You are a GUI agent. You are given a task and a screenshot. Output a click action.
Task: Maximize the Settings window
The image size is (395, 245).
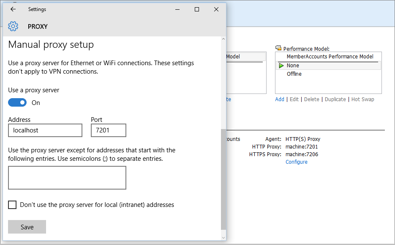point(197,9)
